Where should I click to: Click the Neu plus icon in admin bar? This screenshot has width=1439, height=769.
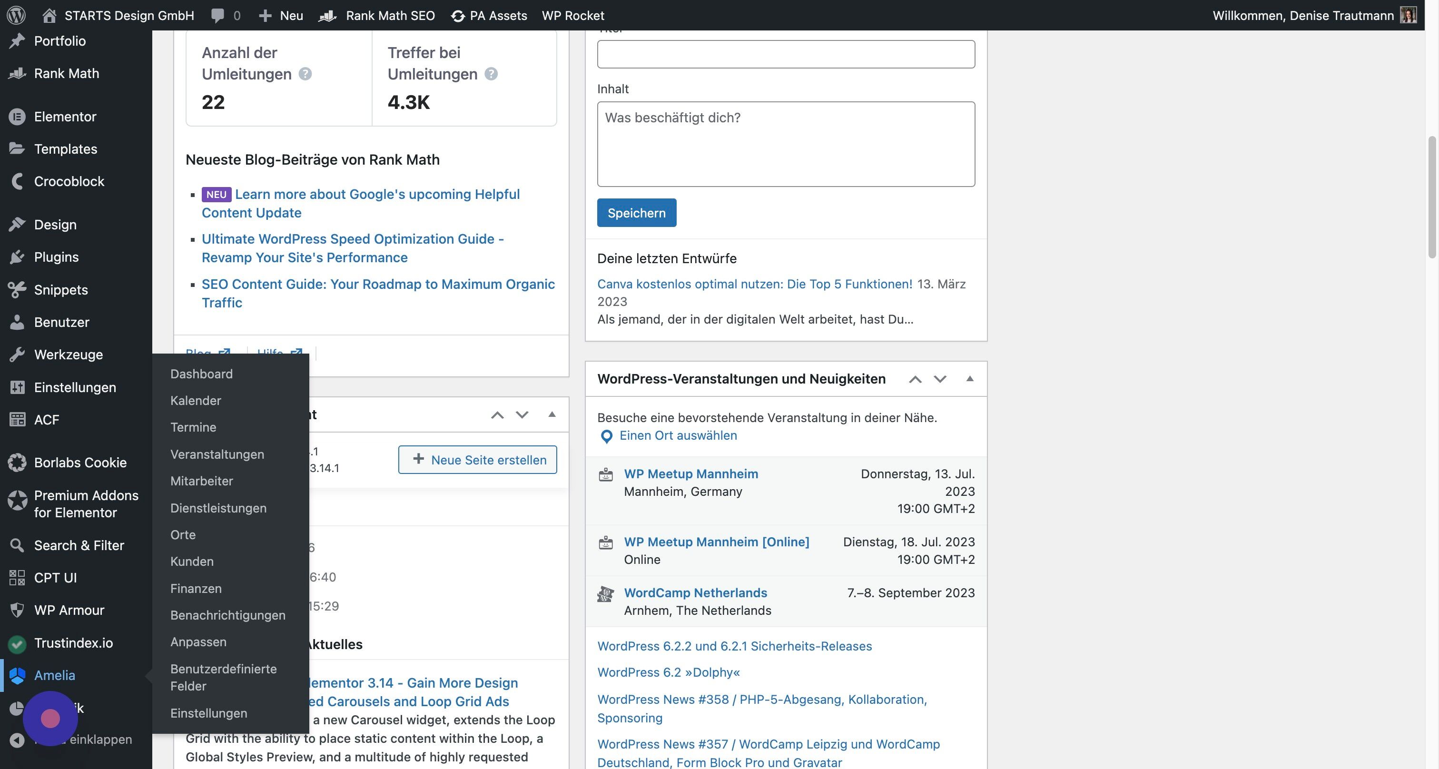click(x=265, y=16)
